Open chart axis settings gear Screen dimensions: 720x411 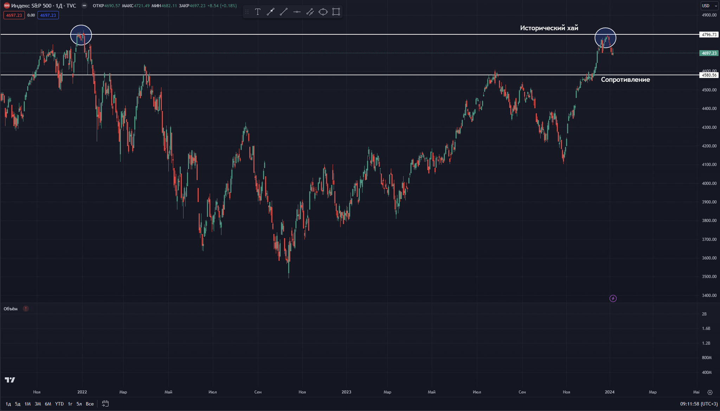click(710, 392)
